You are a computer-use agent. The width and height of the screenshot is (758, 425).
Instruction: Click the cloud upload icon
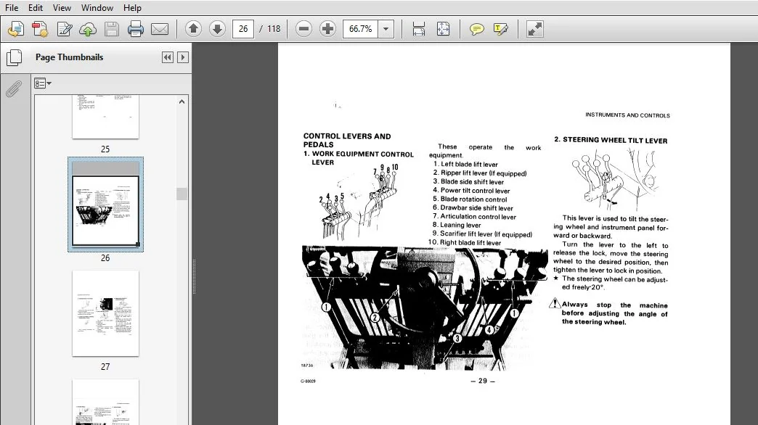(88, 29)
